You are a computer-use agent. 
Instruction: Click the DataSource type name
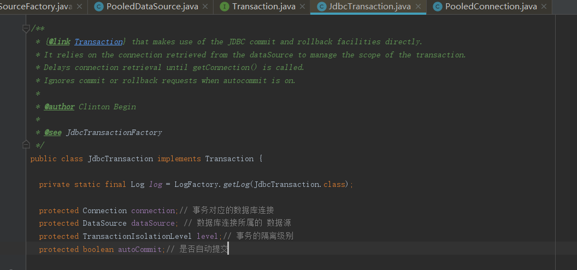tap(104, 224)
